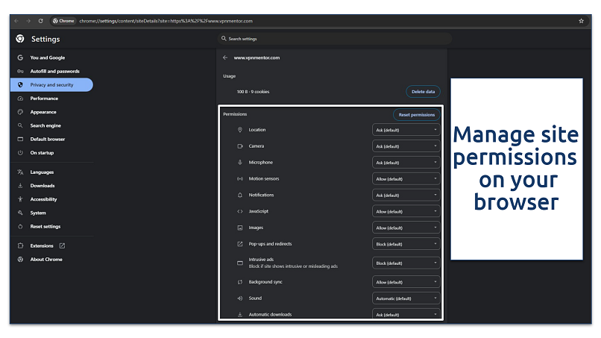Expand the Motion sensors permission dropdown
The image size is (601, 338).
pos(406,179)
